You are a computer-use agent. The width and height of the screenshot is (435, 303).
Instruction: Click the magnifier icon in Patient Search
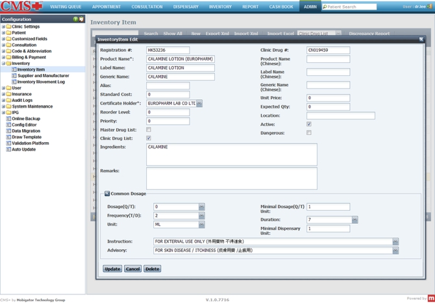coord(325,7)
